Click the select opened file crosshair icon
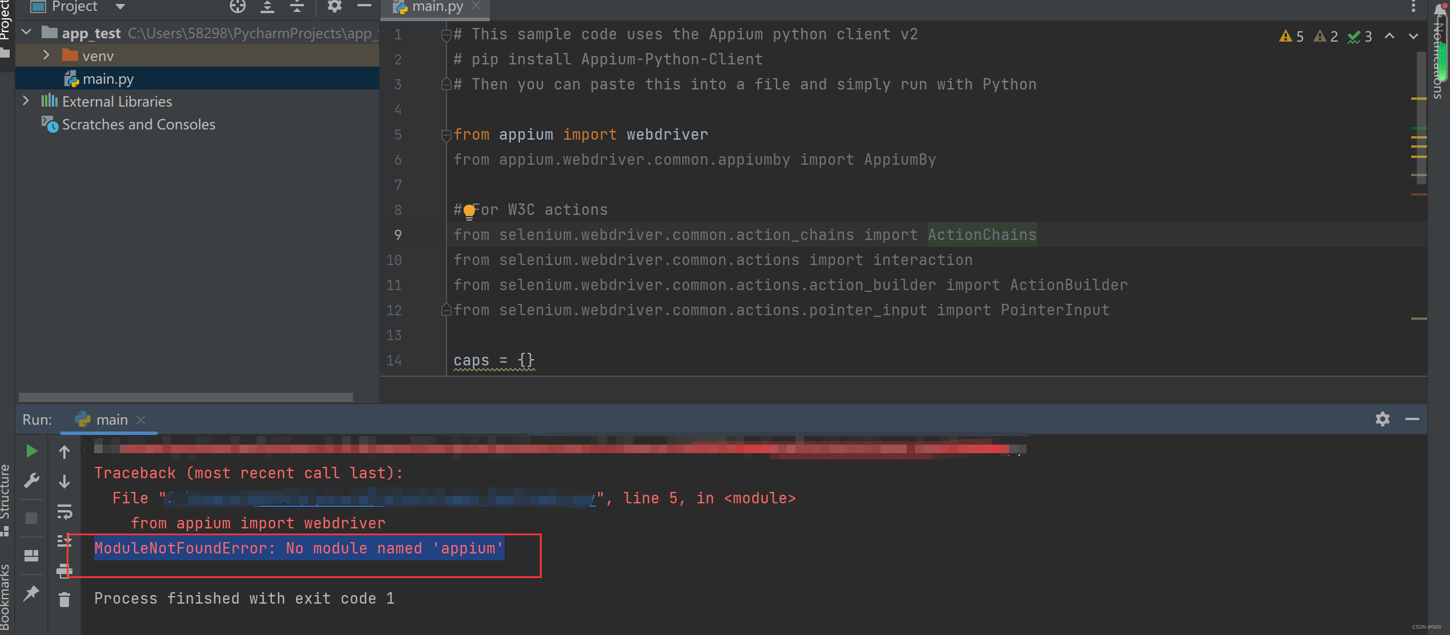Viewport: 1450px width, 635px height. coord(238,7)
